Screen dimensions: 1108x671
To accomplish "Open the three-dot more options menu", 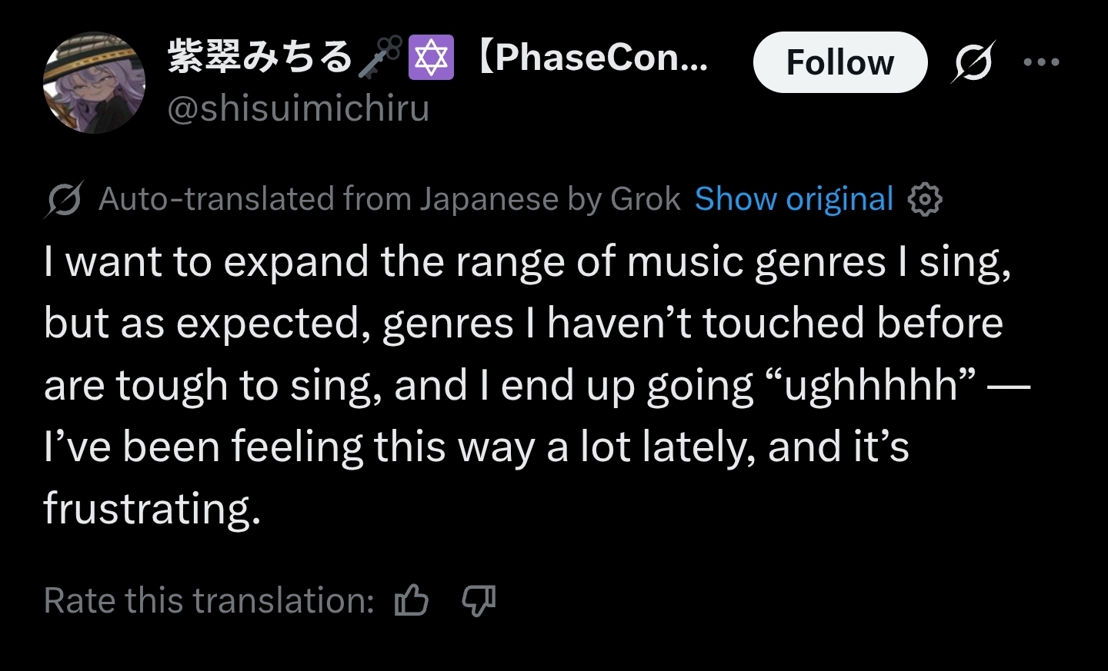I will 1041,61.
